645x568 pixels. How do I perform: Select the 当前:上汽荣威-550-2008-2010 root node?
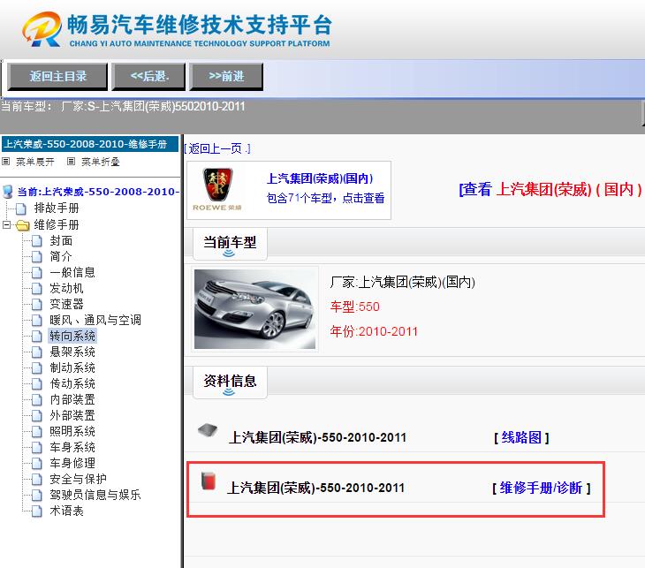coord(98,192)
